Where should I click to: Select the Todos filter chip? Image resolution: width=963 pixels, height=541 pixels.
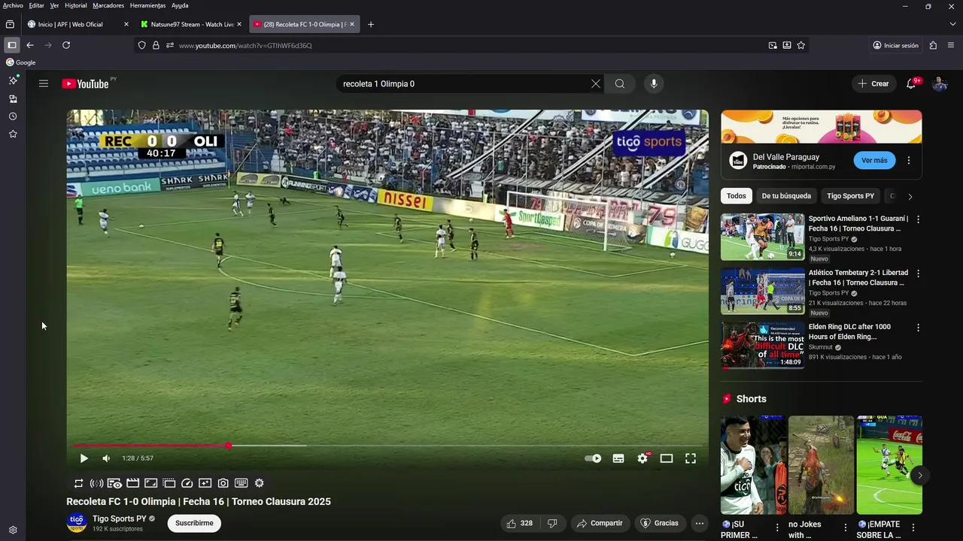[737, 196]
